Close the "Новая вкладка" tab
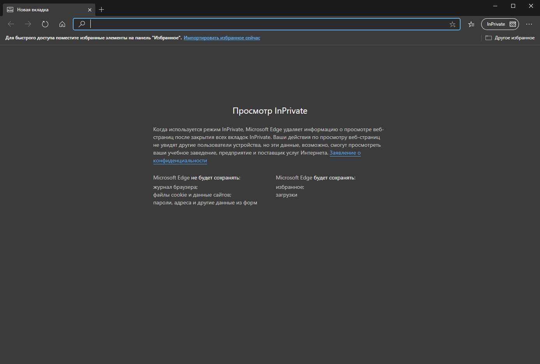 (x=90, y=10)
